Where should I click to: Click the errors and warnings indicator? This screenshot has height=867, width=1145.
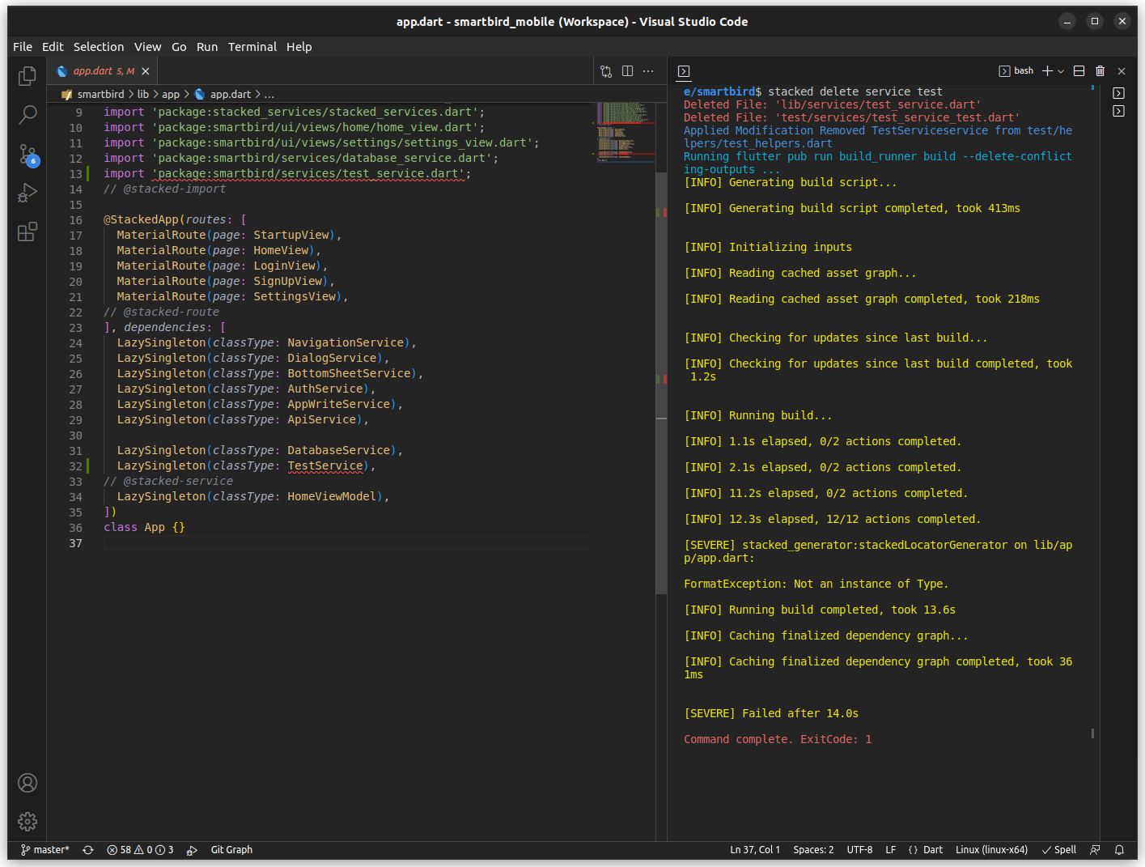(x=139, y=849)
